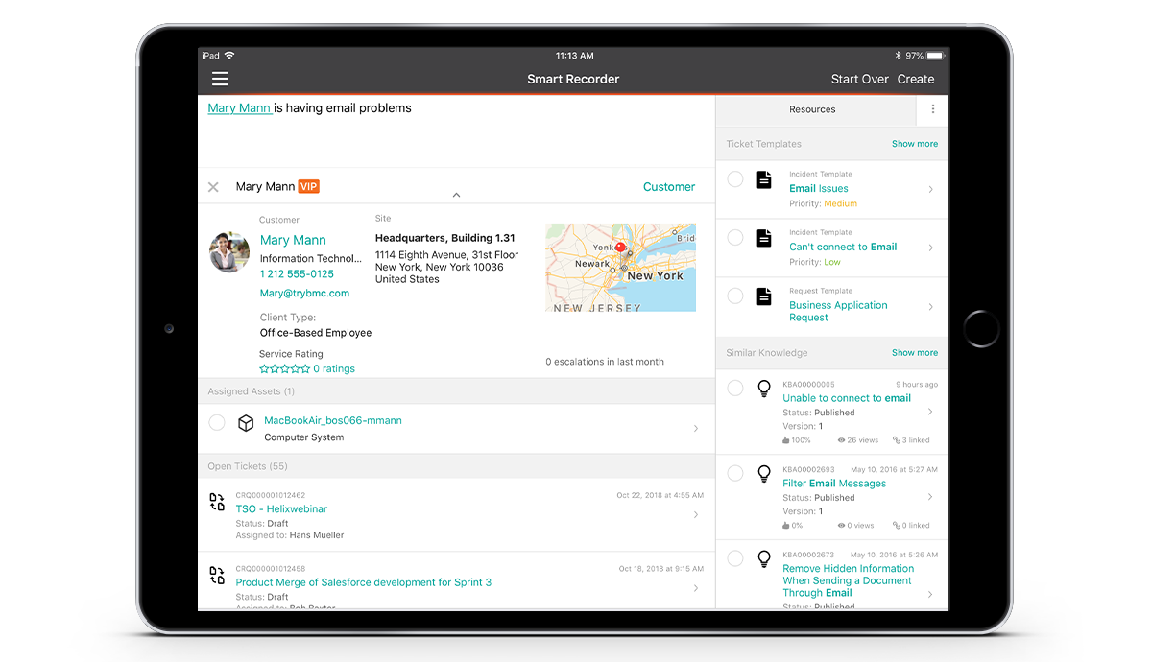Open Product Merge ticket details chevron
Screen dimensions: 1152x662
tap(696, 588)
